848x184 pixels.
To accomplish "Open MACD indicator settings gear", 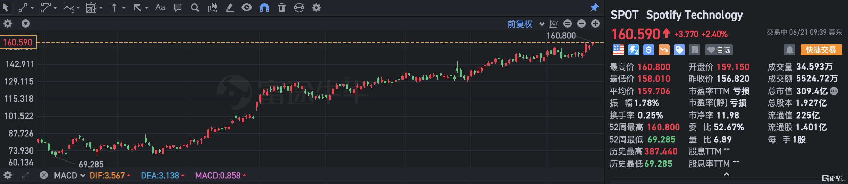I will pos(8,175).
